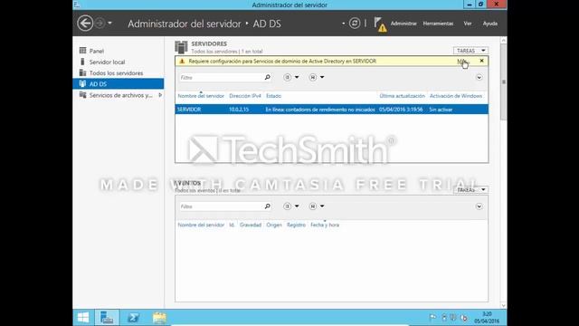The width and height of the screenshot is (579, 326).
Task: Sort by Nombre del servidor in Servidores
Action: coord(201,96)
